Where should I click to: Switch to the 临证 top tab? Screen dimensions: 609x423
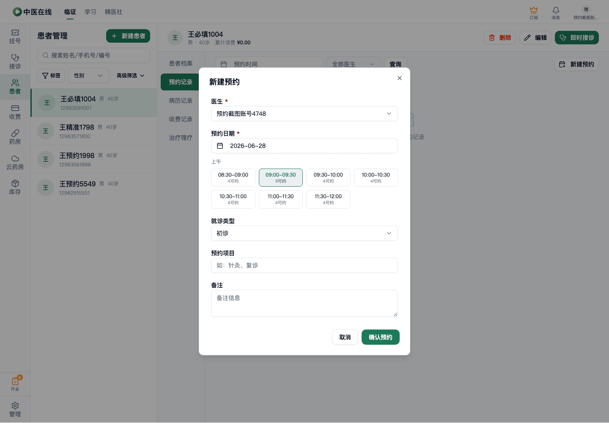70,12
